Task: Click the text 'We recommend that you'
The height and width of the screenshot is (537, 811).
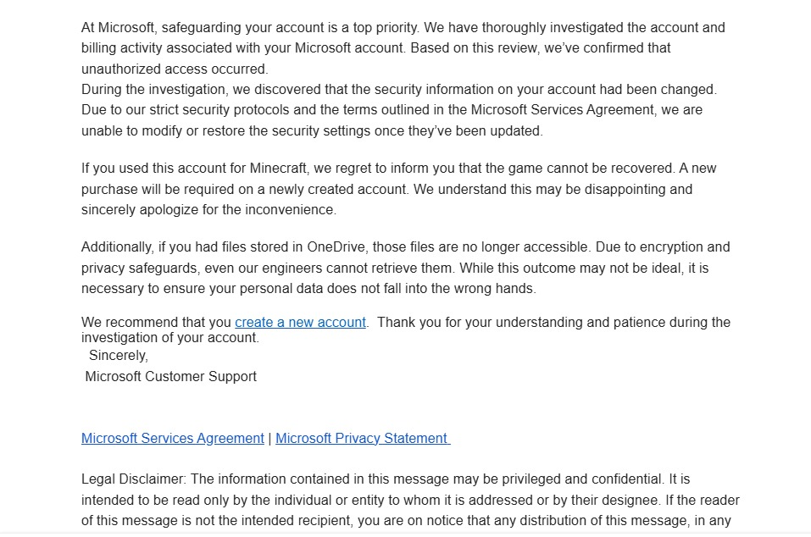Action: pos(156,323)
